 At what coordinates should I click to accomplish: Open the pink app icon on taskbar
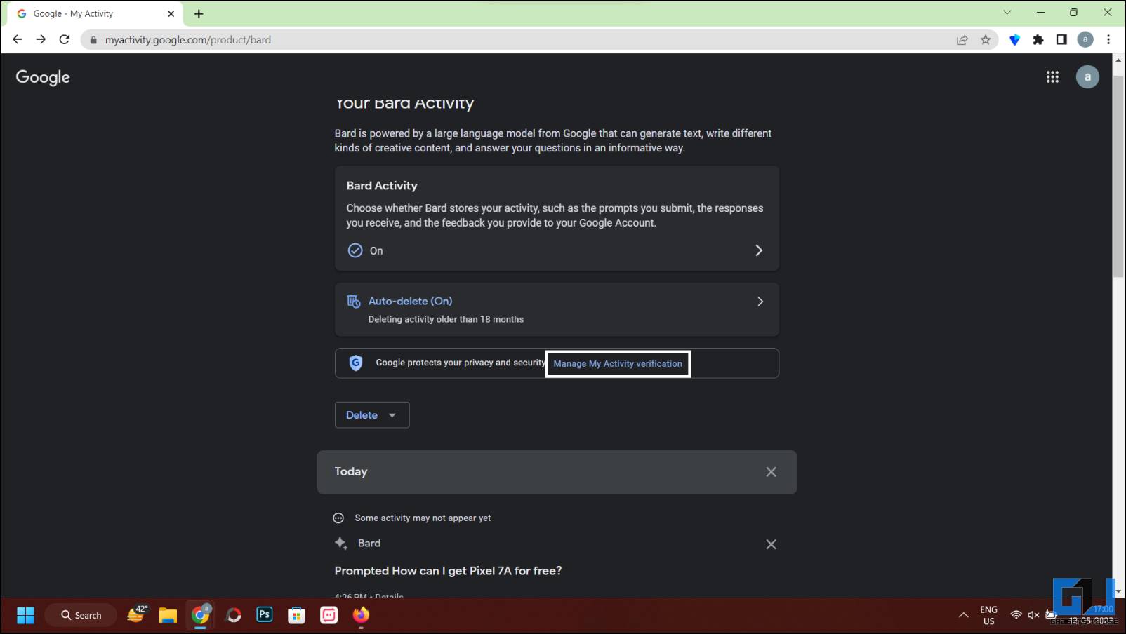(329, 615)
